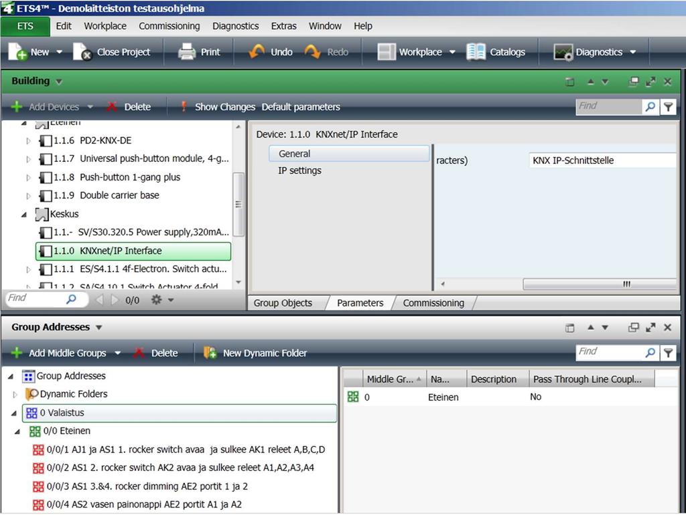This screenshot has height=515, width=686.
Task: Open the Workplace toolbar dropdown arrow
Action: 452,52
